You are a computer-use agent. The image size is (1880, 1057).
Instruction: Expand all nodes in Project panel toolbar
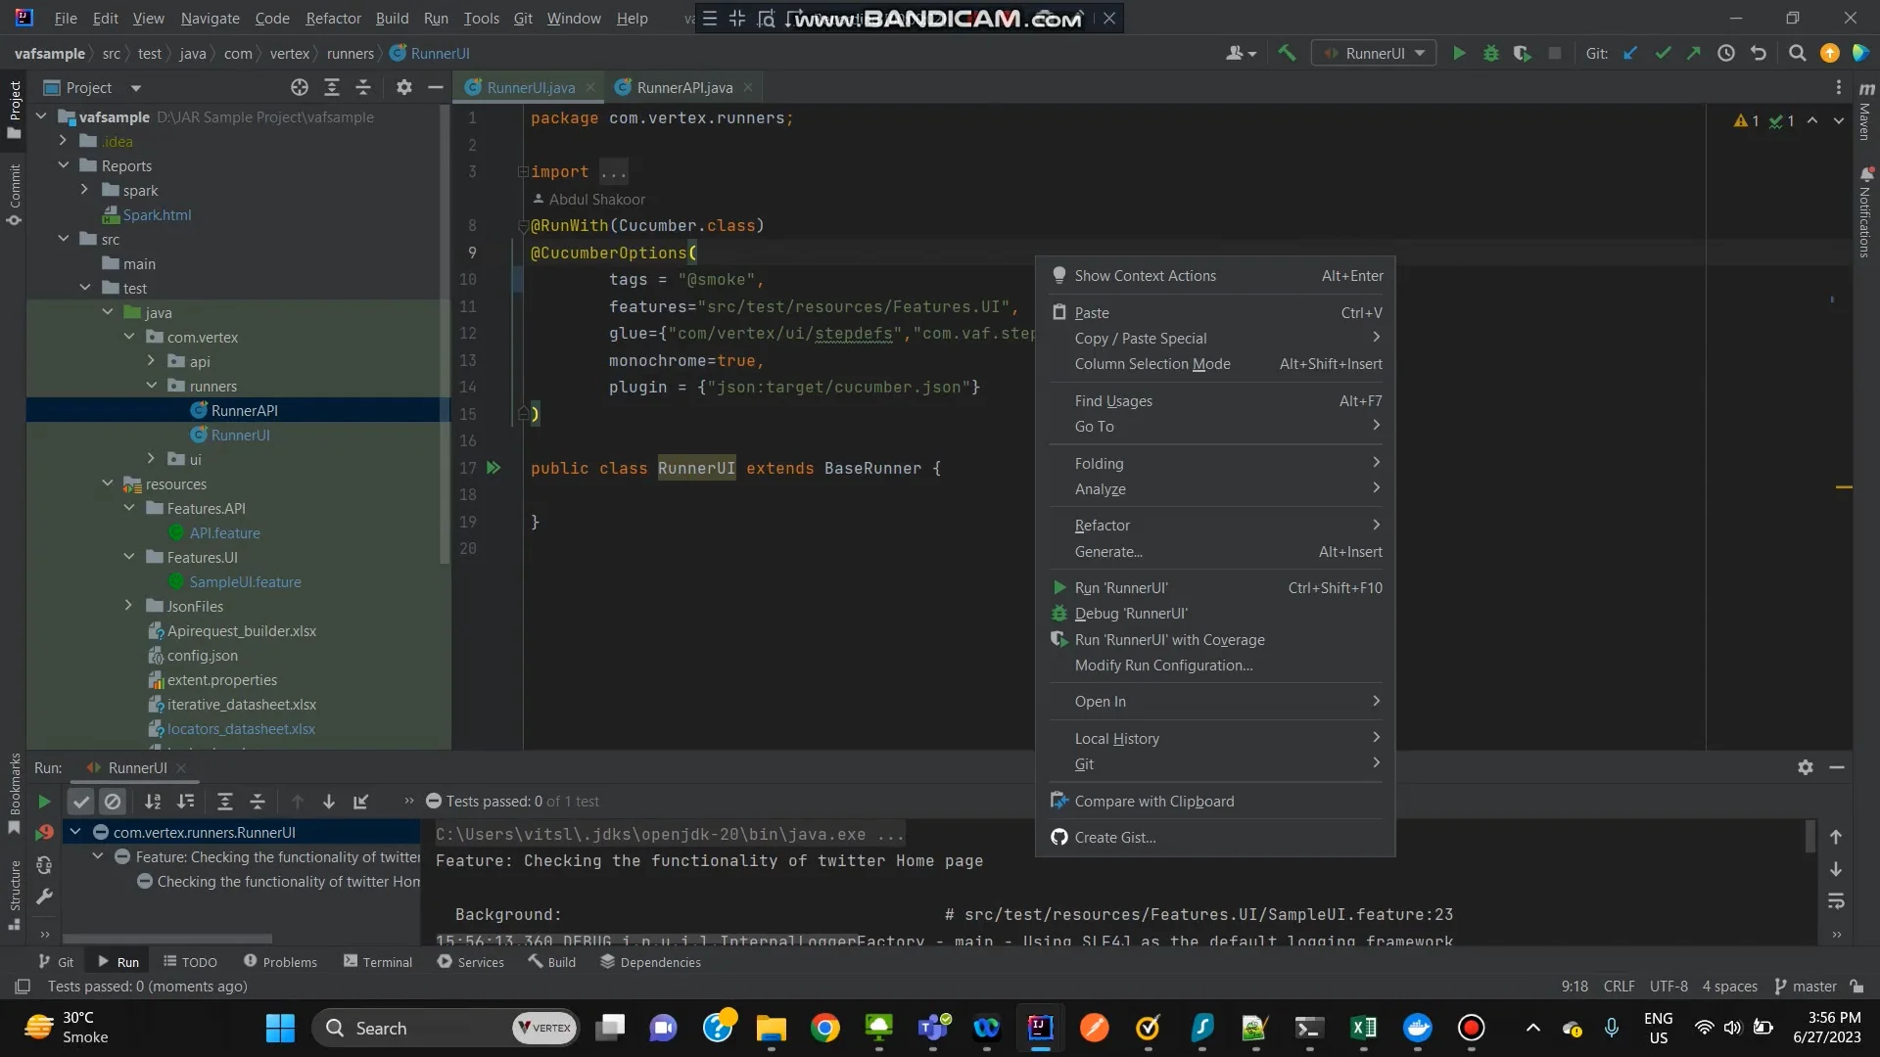(332, 88)
